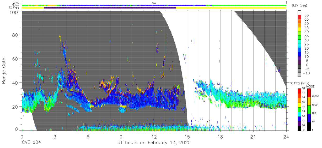Click the "ELEV (deg)" colorbar title
This screenshot has height=148, width=322.
click(299, 5)
